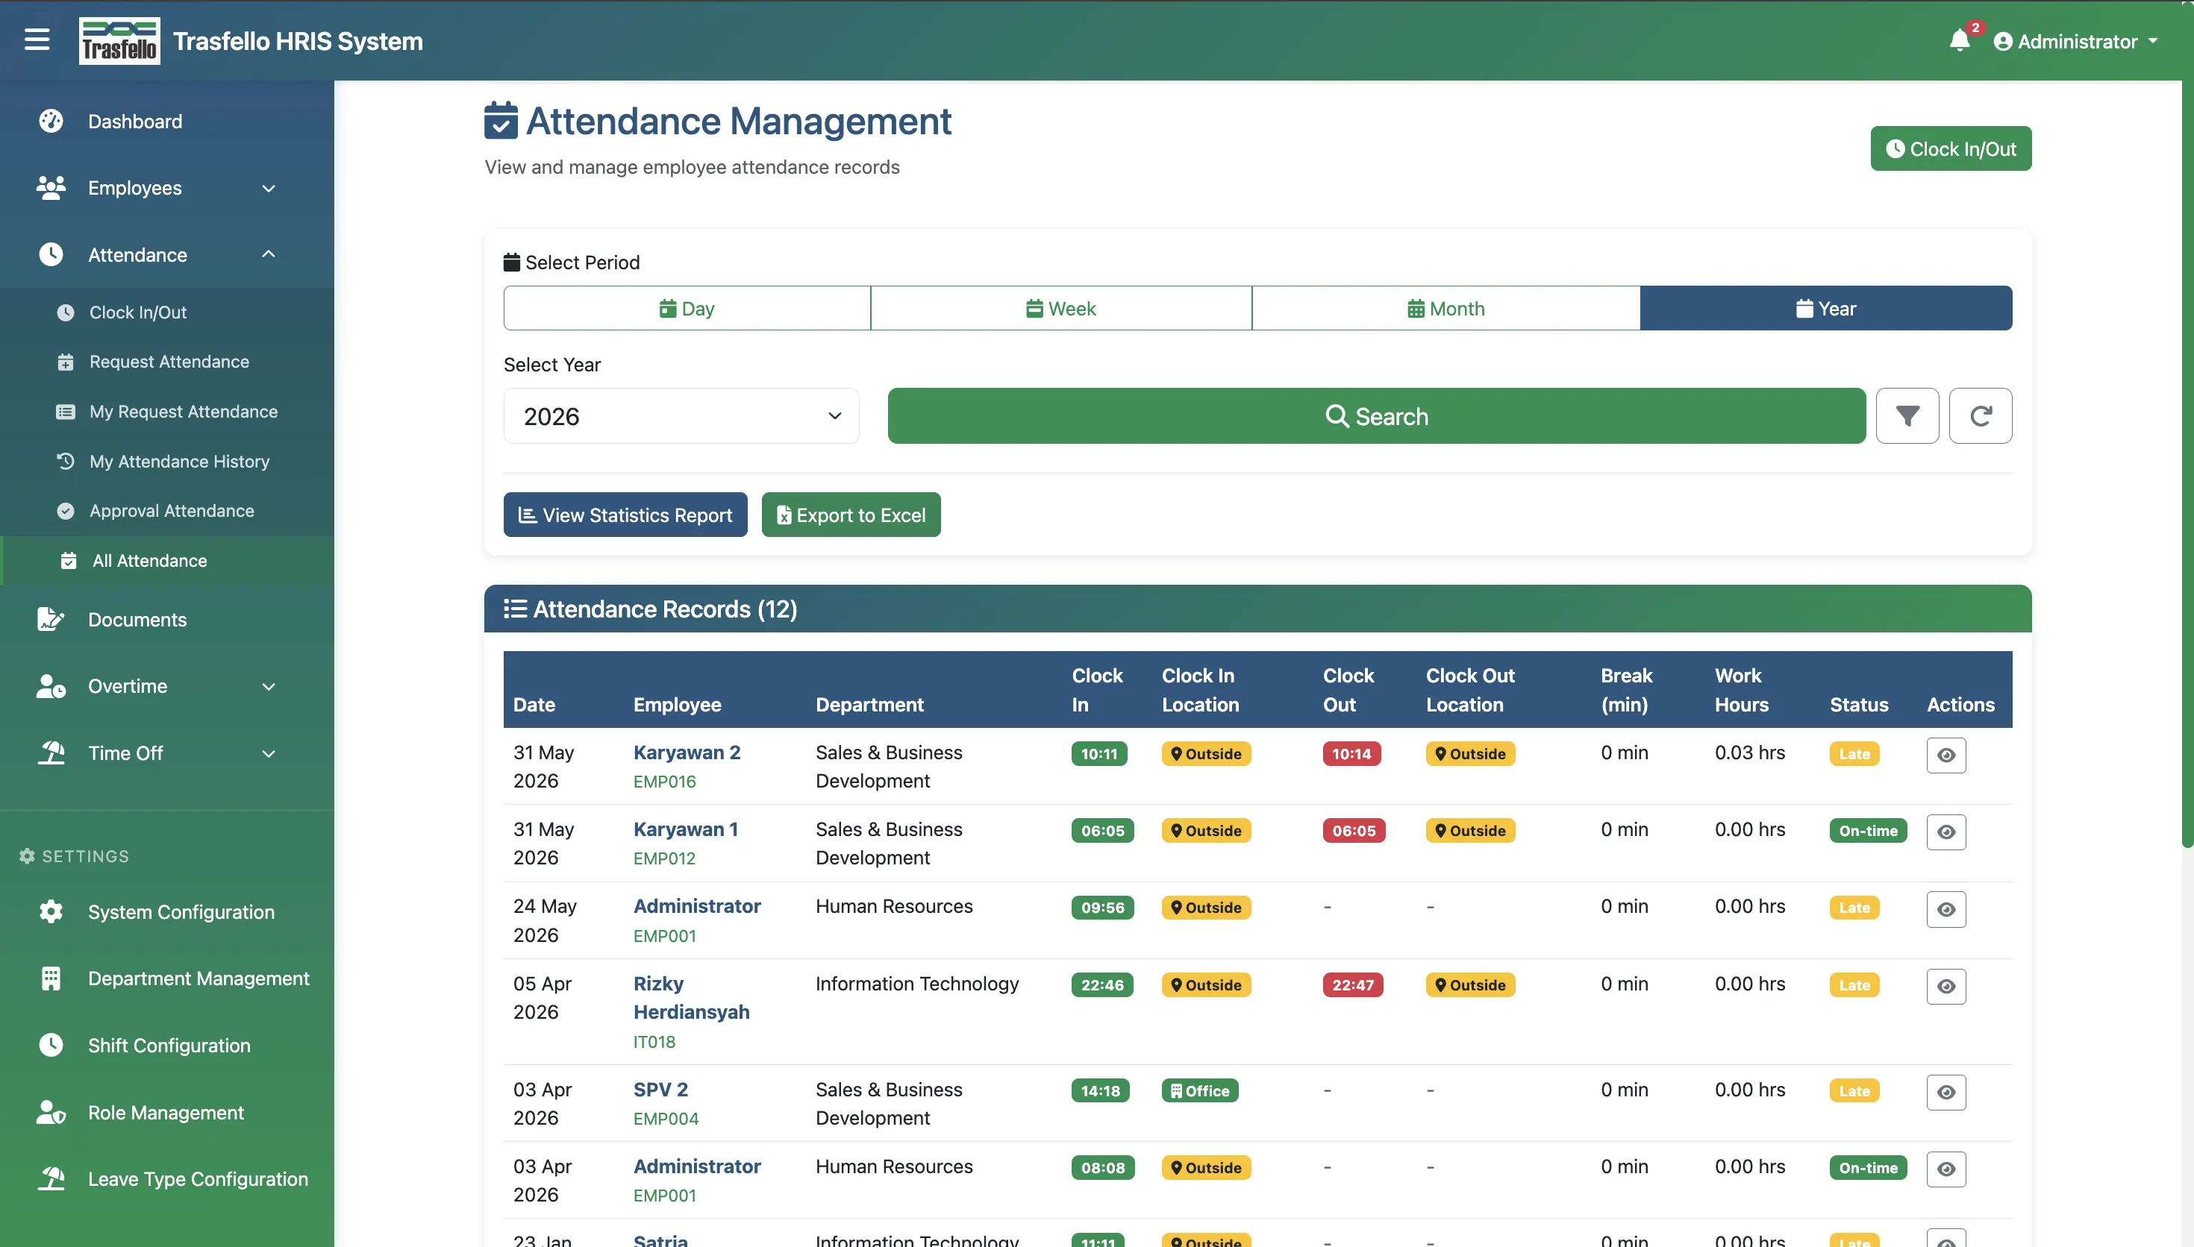Open Rizky Herdiansyah employee link
This screenshot has width=2194, height=1247.
click(691, 999)
